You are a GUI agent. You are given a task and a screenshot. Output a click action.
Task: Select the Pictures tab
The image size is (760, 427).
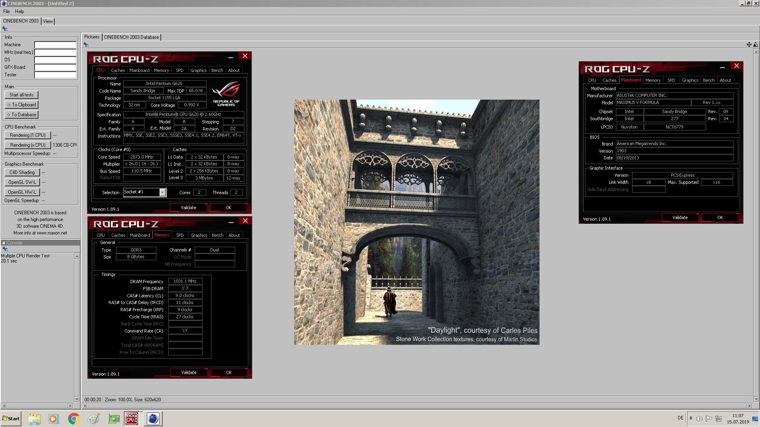(x=92, y=37)
